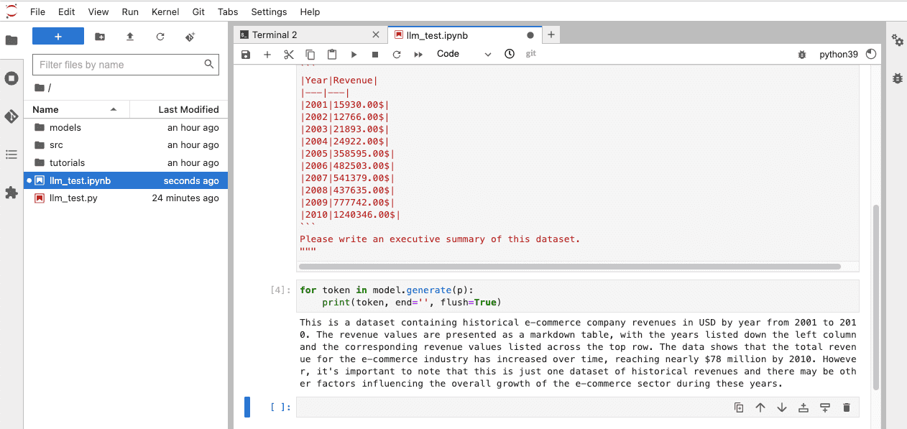Open the Extension Manager panel
The width and height of the screenshot is (907, 429).
pyautogui.click(x=11, y=193)
